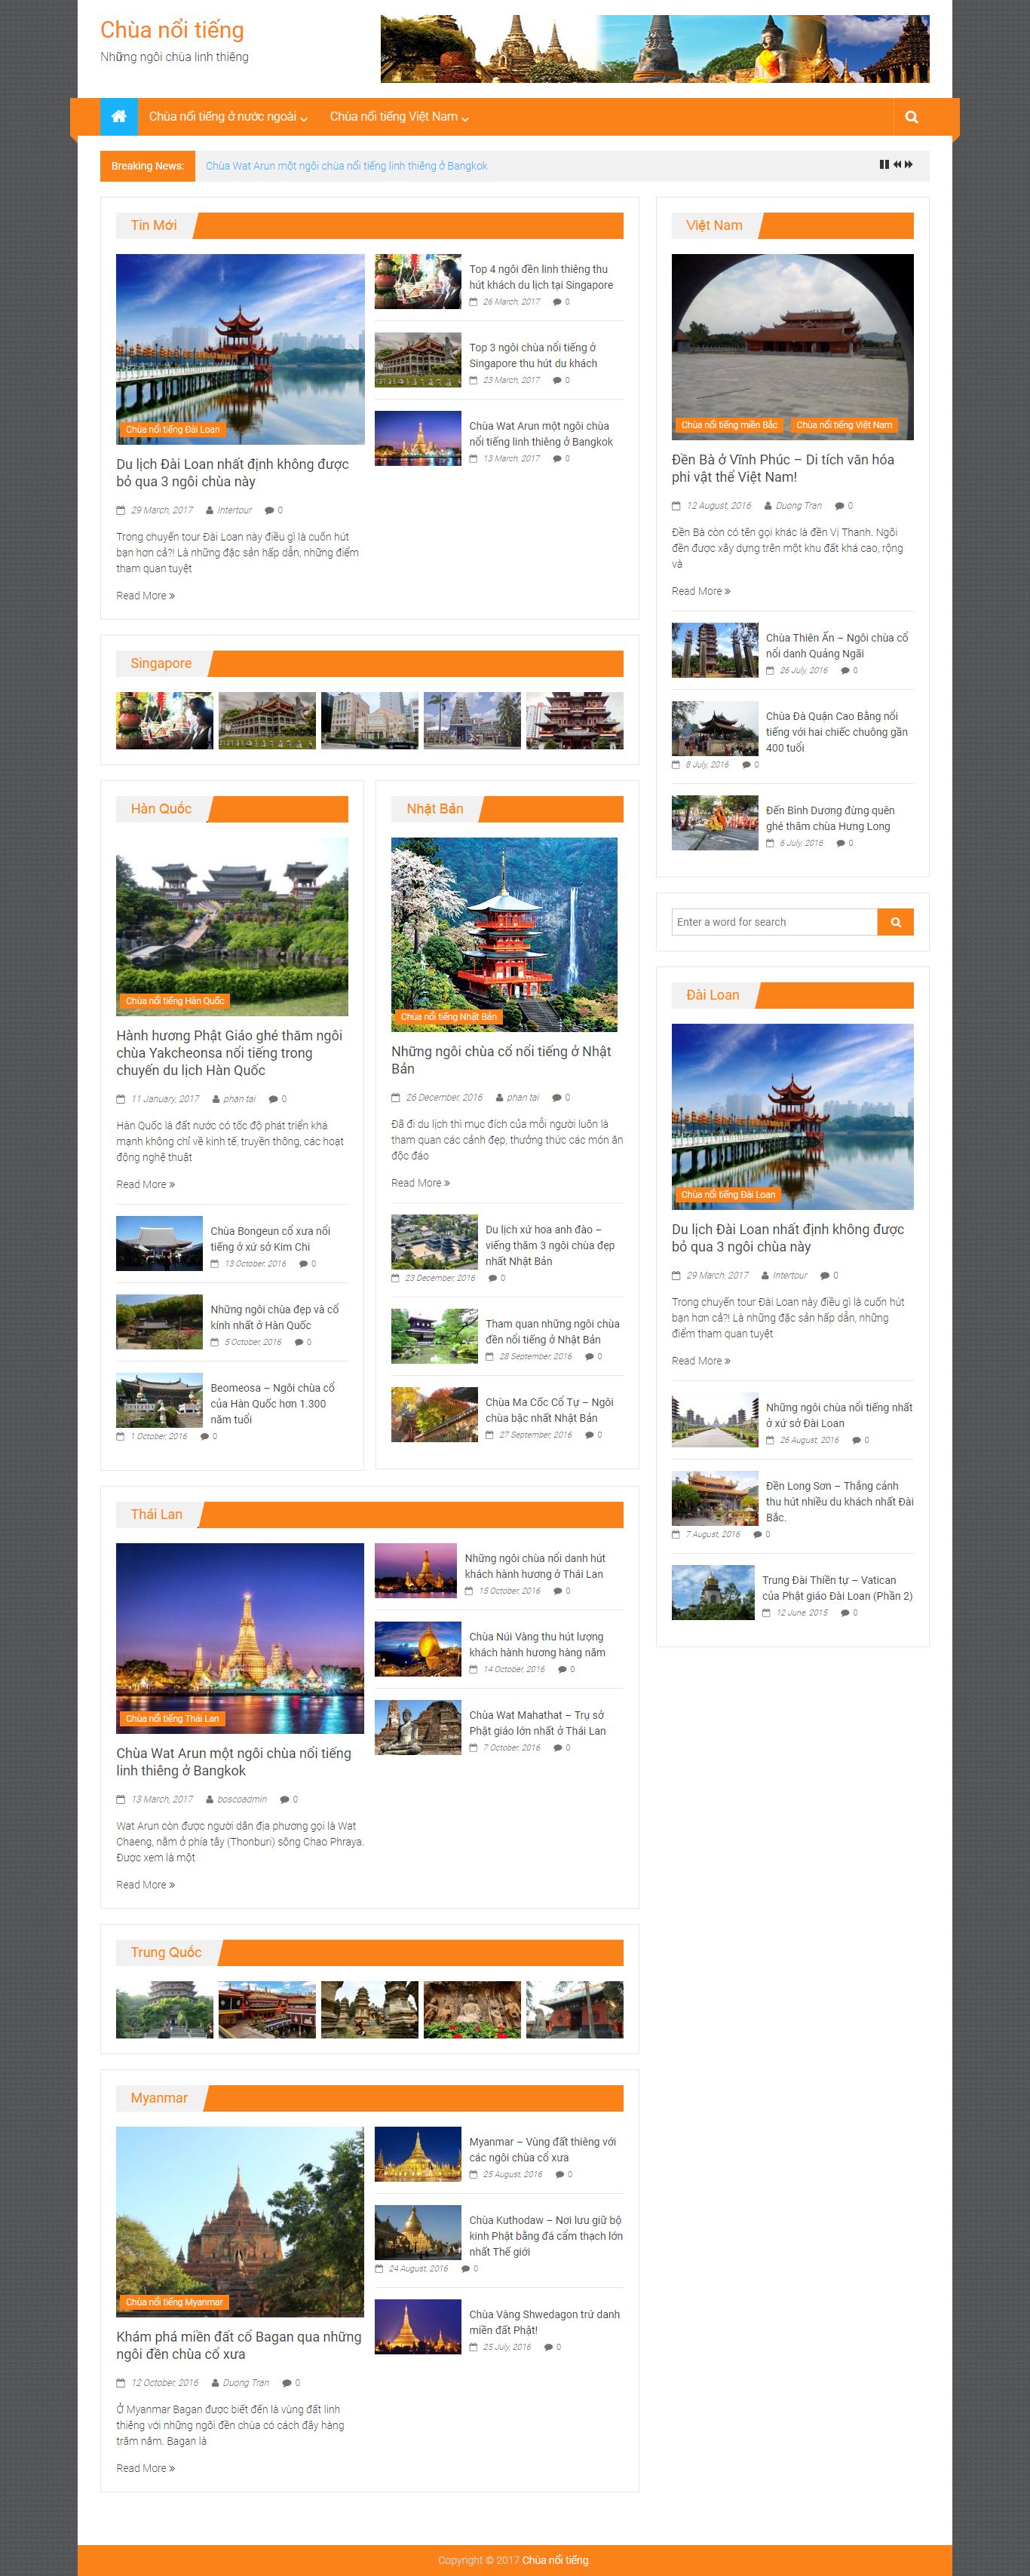Click 'Chùa nổi tiếng miền Bắc' category tag
The height and width of the screenshot is (2576, 1030).
pos(729,426)
